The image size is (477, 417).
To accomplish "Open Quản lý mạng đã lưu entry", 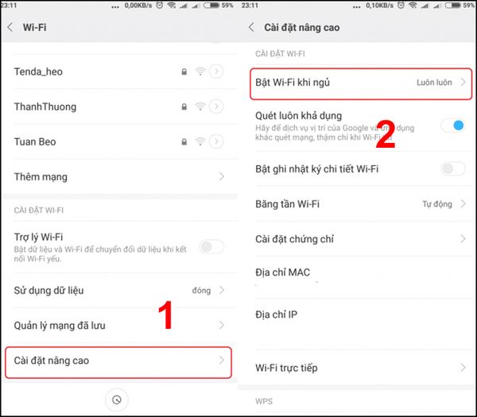I will pyautogui.click(x=119, y=326).
